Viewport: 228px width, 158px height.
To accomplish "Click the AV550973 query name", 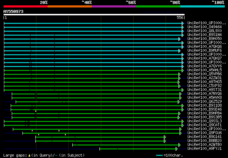I will tap(14, 11).
